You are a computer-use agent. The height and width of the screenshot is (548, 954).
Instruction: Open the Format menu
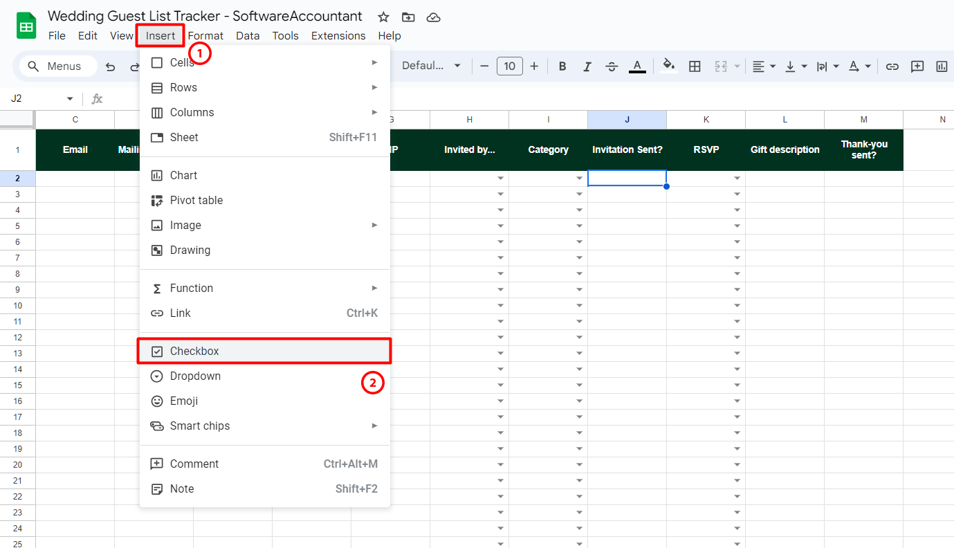(205, 36)
